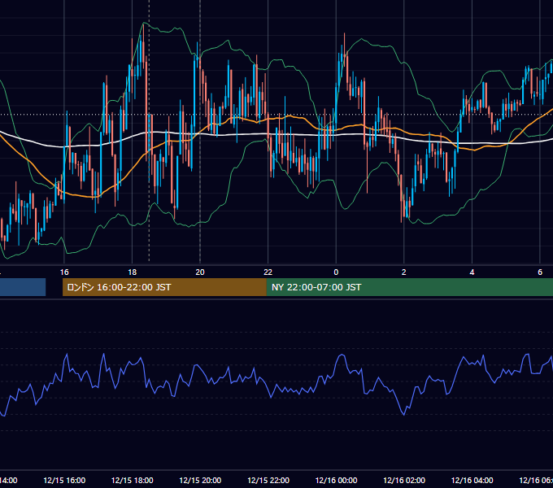Click the blue session bar before London
Viewport: 553px width, 488px height.
point(23,287)
